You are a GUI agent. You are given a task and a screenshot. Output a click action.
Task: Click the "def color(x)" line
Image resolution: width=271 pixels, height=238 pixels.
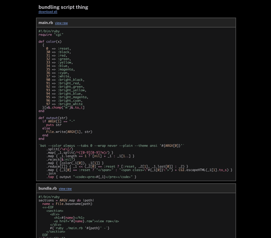click(x=50, y=42)
